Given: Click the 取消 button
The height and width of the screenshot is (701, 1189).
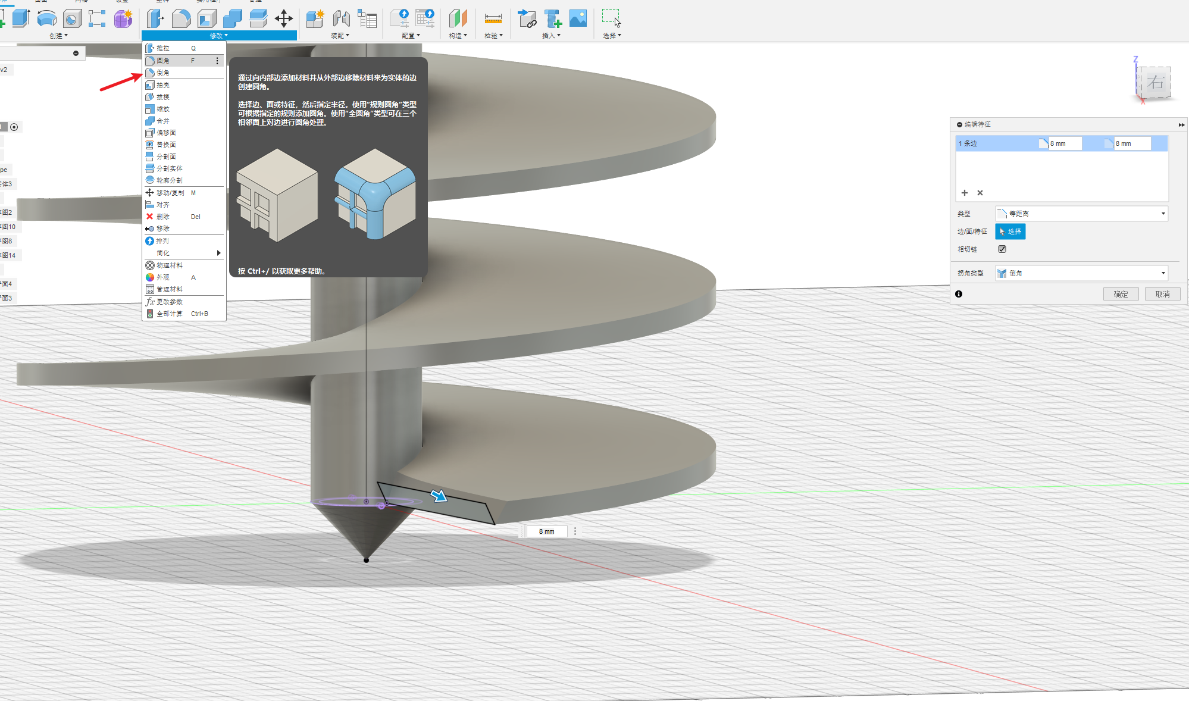Looking at the screenshot, I should coord(1162,294).
